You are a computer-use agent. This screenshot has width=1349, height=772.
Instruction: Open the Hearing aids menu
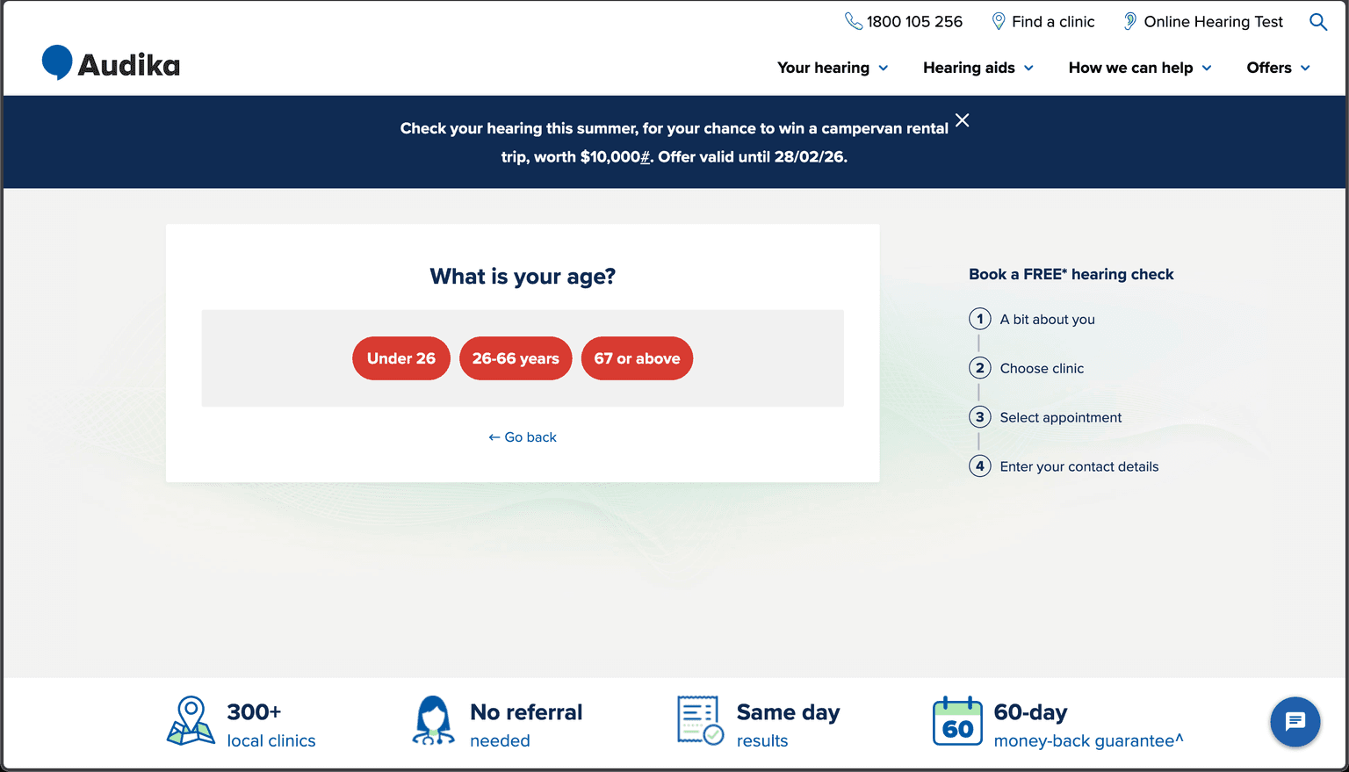(x=976, y=68)
